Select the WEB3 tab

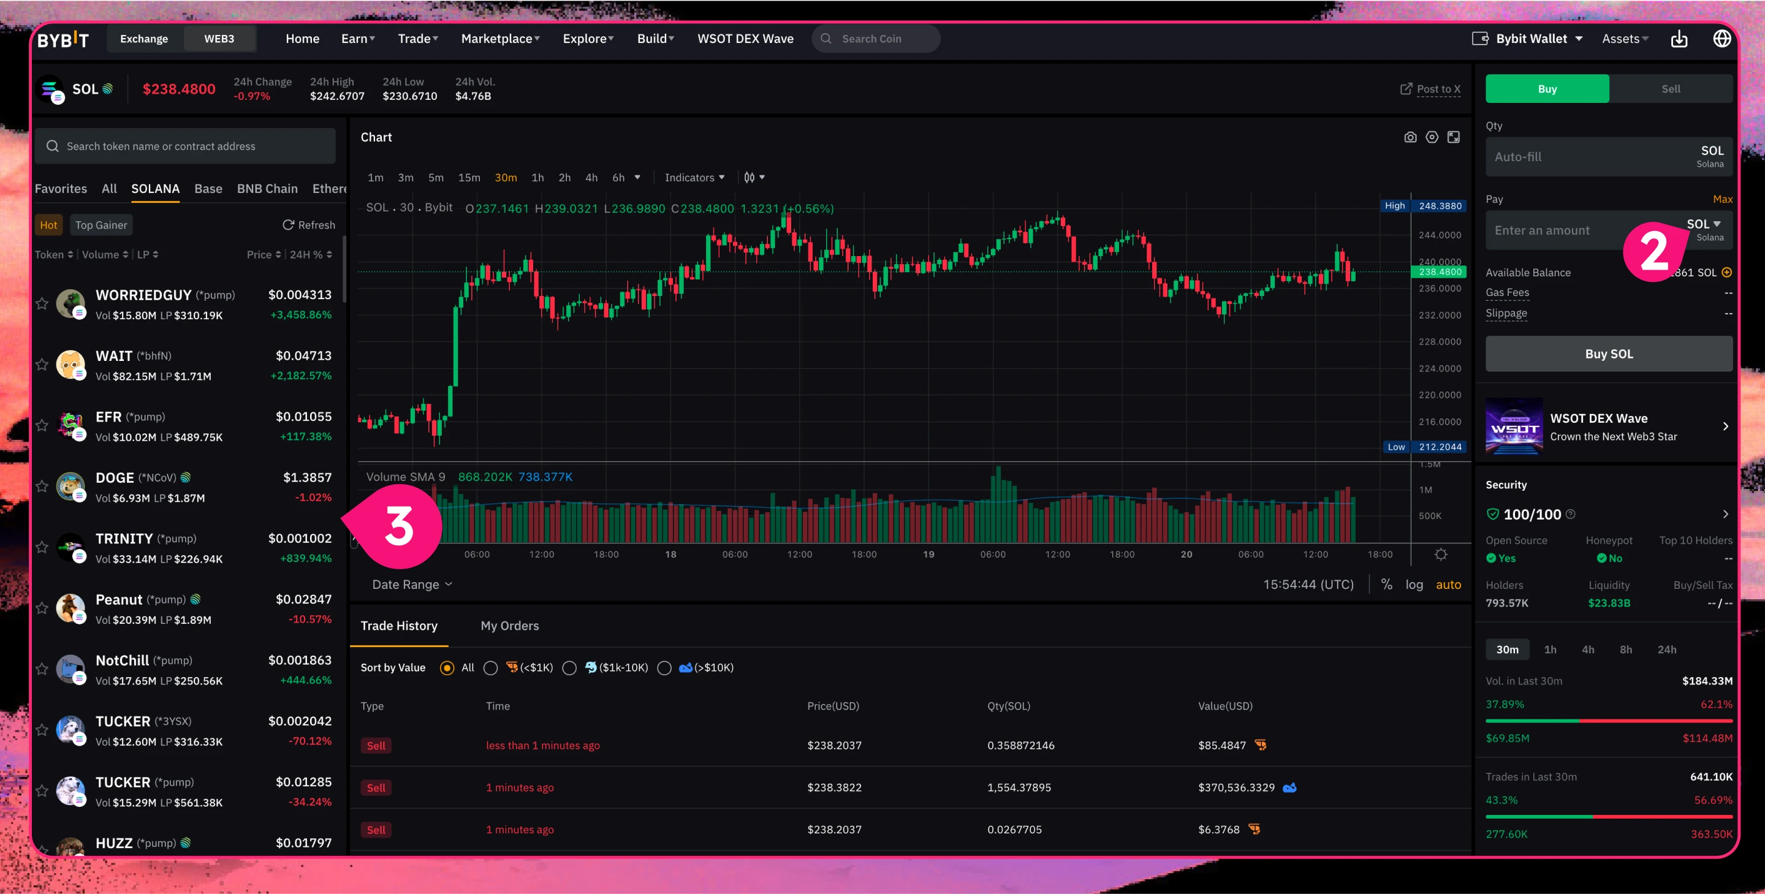(219, 39)
